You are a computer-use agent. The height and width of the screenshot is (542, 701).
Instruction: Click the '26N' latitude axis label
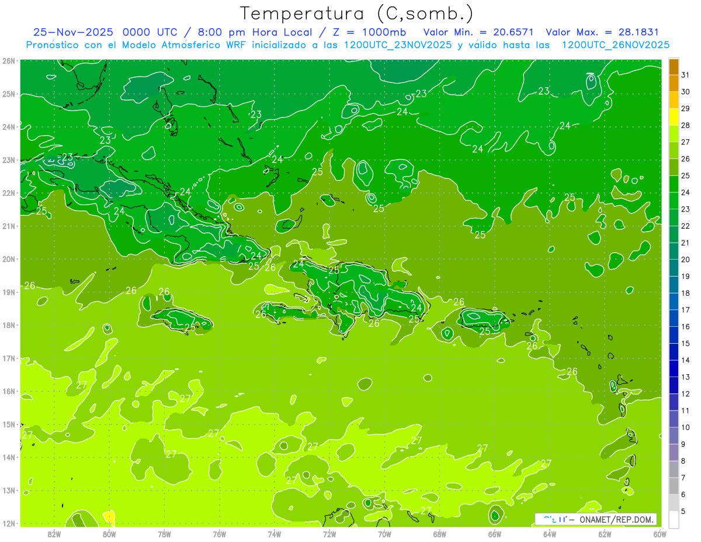coord(9,61)
